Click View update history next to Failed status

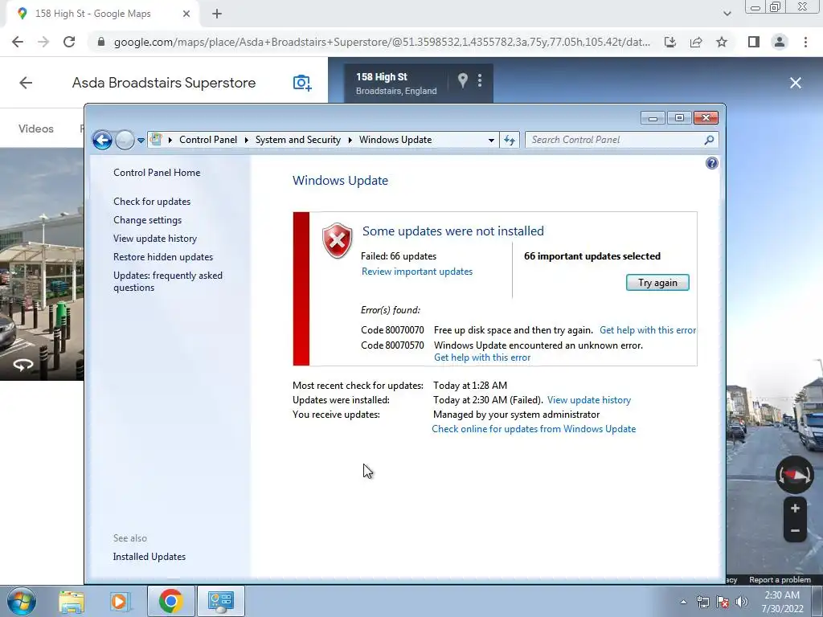pos(589,400)
